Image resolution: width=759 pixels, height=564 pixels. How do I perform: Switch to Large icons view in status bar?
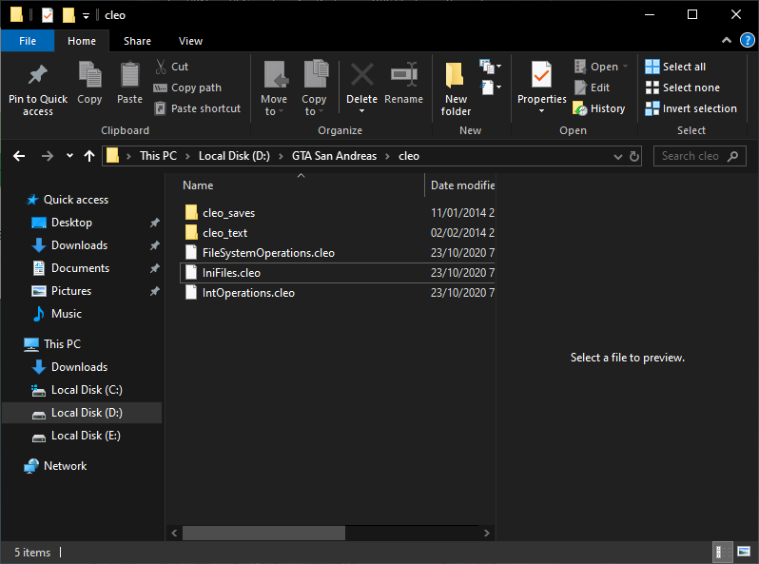click(744, 552)
